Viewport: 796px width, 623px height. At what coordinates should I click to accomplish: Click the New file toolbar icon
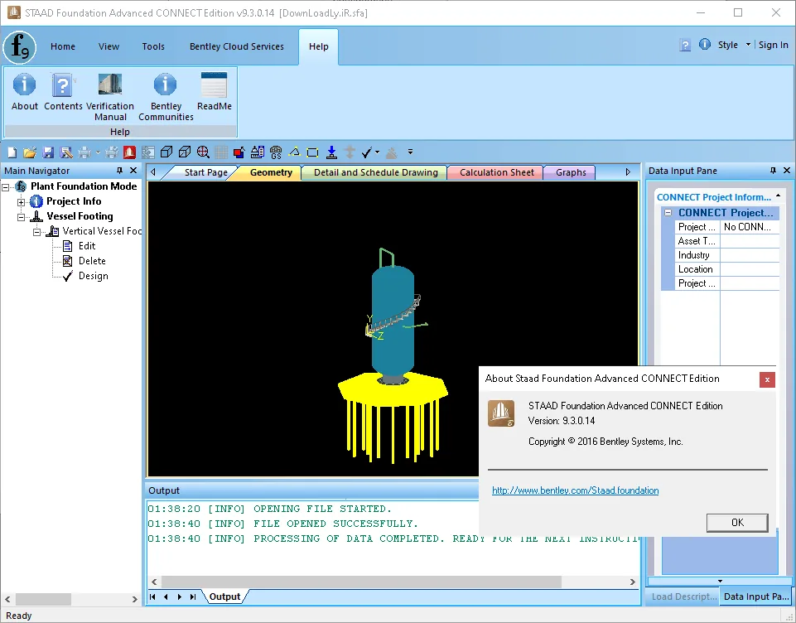pyautogui.click(x=12, y=152)
